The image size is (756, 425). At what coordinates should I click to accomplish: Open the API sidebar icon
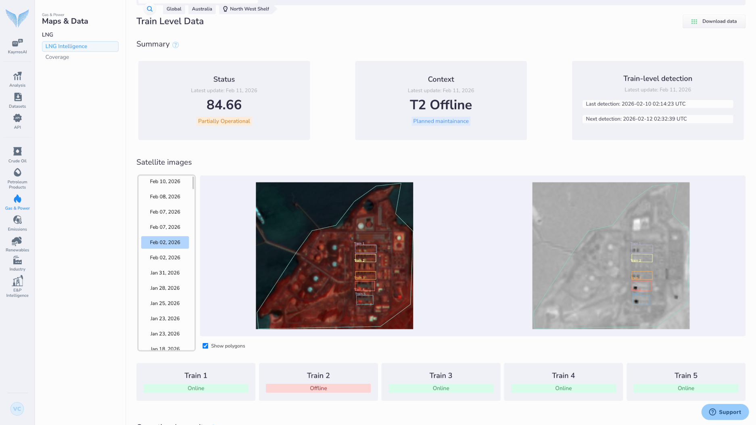point(17,118)
